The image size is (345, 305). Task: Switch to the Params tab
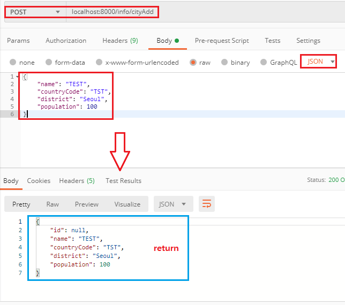click(x=18, y=41)
